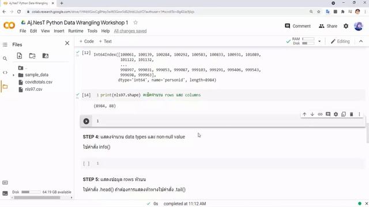
Task: Delete the cell with trash icon
Action: [x=351, y=114]
